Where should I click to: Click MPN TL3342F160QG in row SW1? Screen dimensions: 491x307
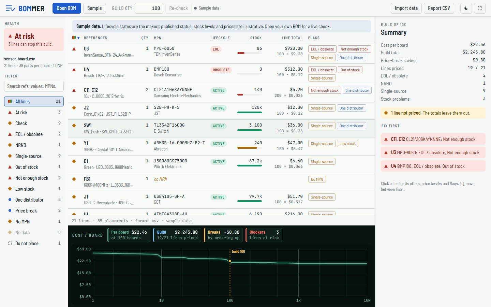pyautogui.click(x=169, y=125)
